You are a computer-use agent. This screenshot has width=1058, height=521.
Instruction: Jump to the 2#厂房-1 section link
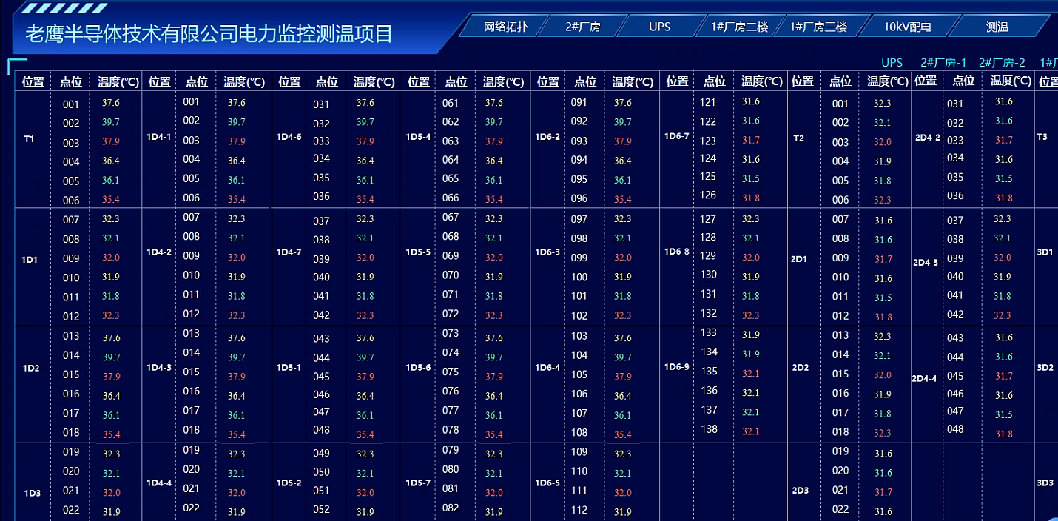943,63
